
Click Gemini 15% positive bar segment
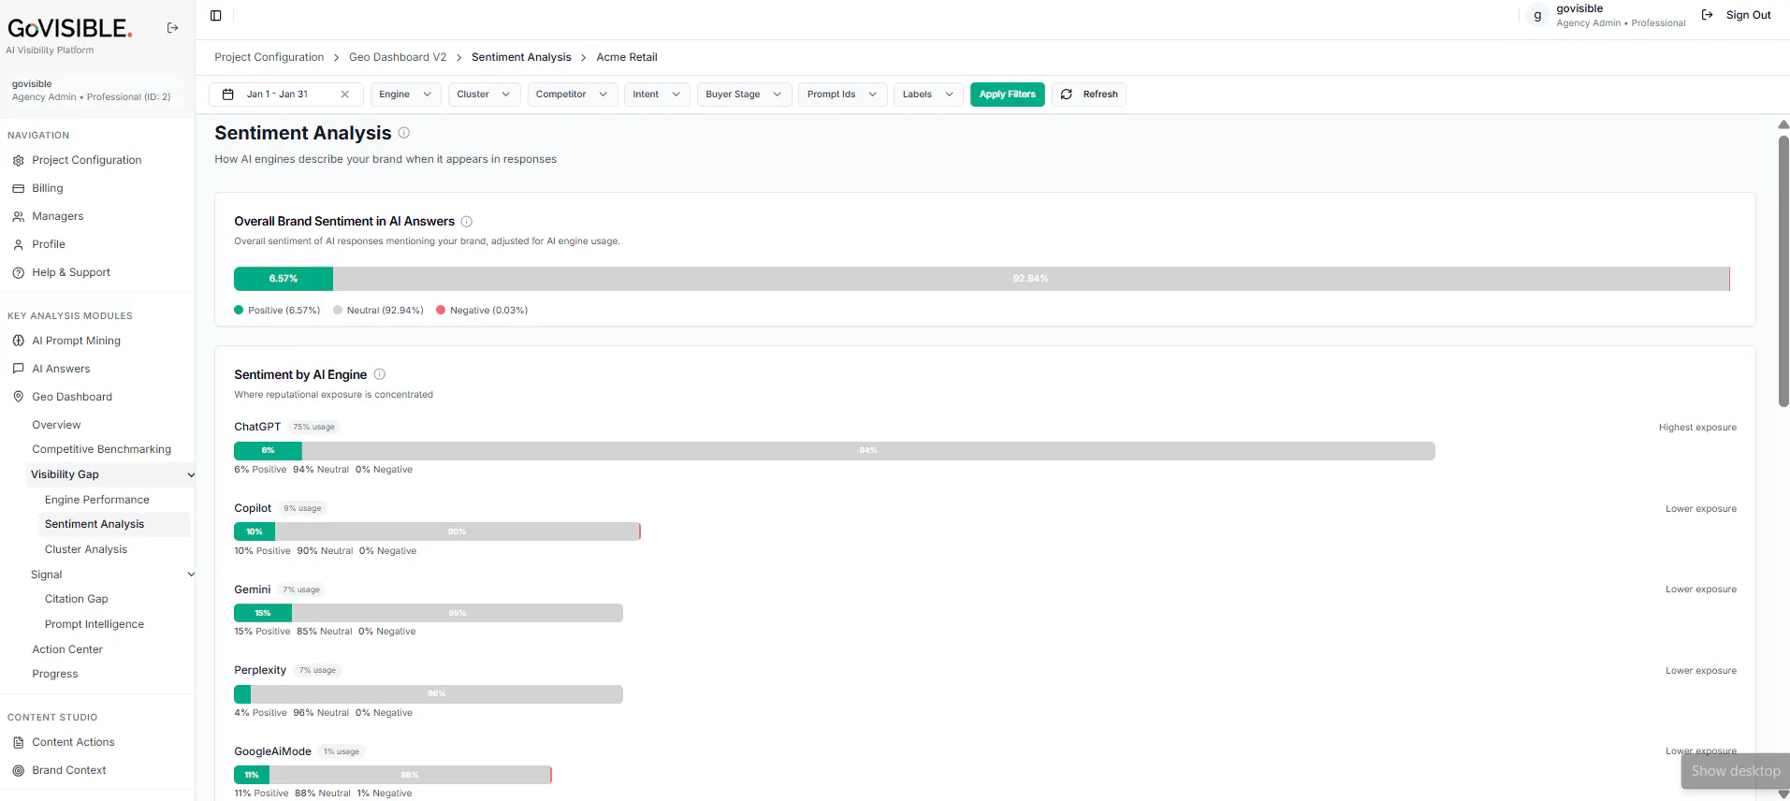pyautogui.click(x=263, y=613)
